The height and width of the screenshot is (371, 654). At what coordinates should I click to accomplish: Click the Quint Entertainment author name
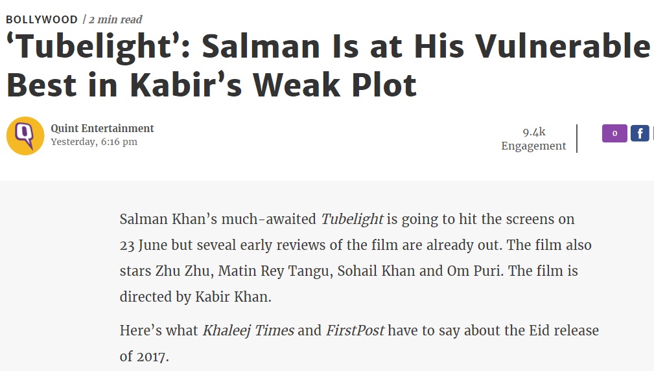pos(102,128)
